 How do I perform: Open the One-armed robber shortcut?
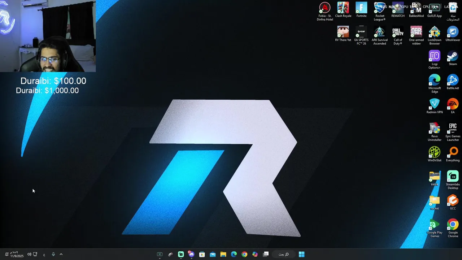tap(416, 35)
